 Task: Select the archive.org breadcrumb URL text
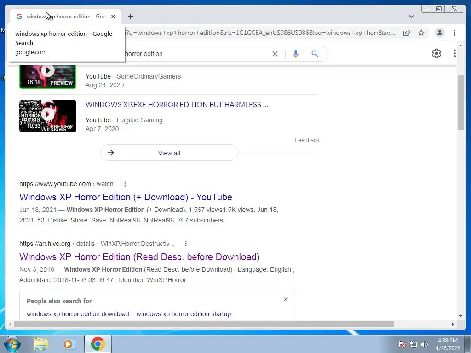tap(97, 244)
